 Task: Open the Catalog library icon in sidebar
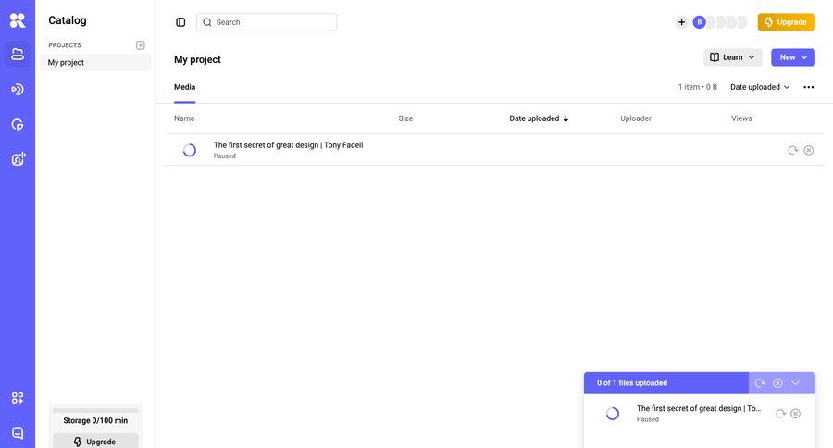18,55
